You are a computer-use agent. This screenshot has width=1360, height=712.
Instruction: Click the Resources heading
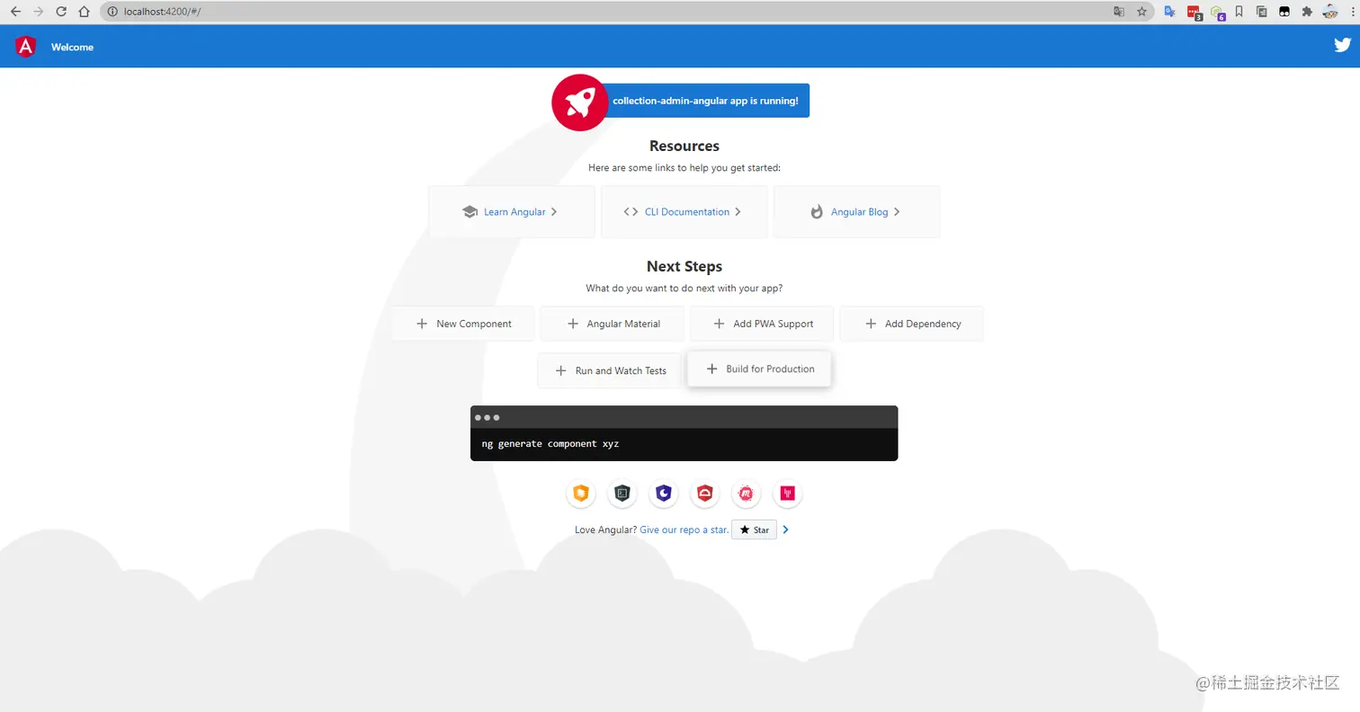point(684,146)
